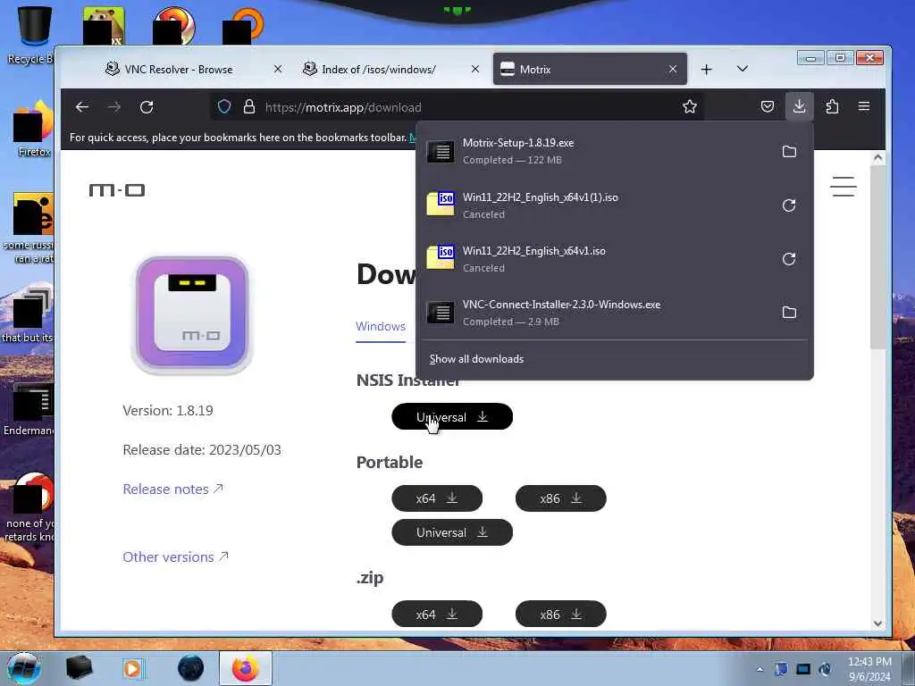Screen dimensions: 915x686
Task: Download the .zip x86 build
Action: pyautogui.click(x=561, y=615)
